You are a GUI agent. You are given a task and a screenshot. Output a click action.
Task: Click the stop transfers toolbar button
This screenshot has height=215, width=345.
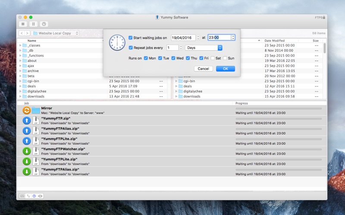[x=23, y=24]
